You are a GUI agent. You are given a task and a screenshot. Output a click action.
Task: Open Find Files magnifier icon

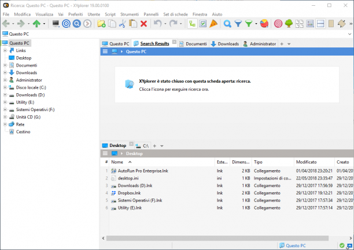[x=227, y=24]
